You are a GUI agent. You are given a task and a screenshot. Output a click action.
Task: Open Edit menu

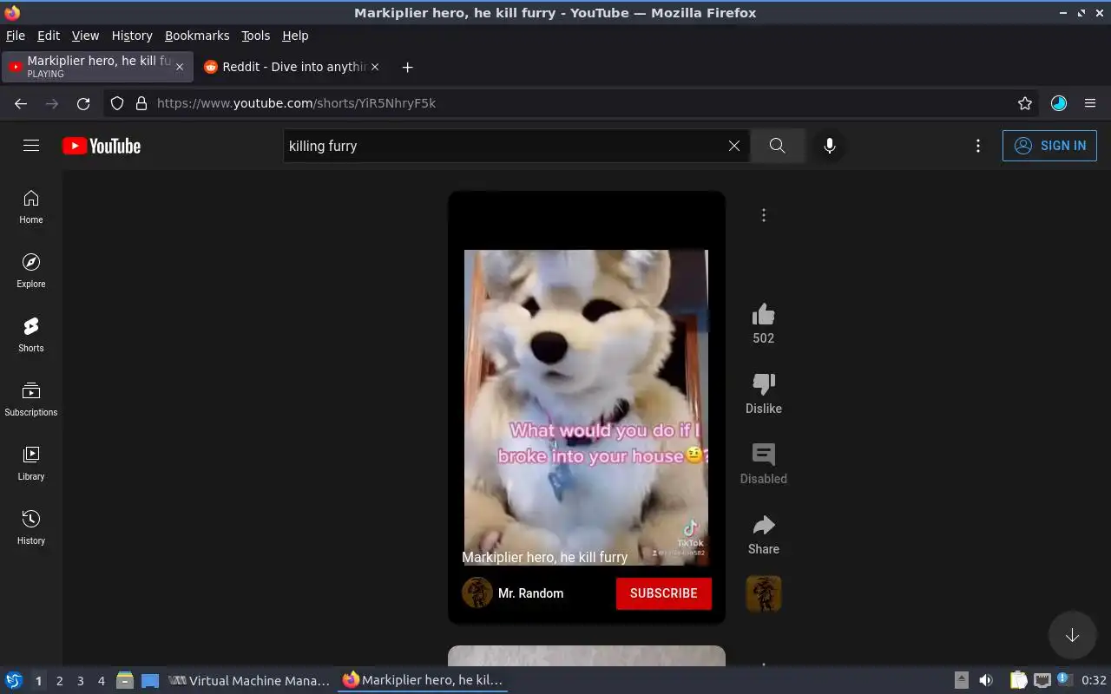click(x=49, y=36)
